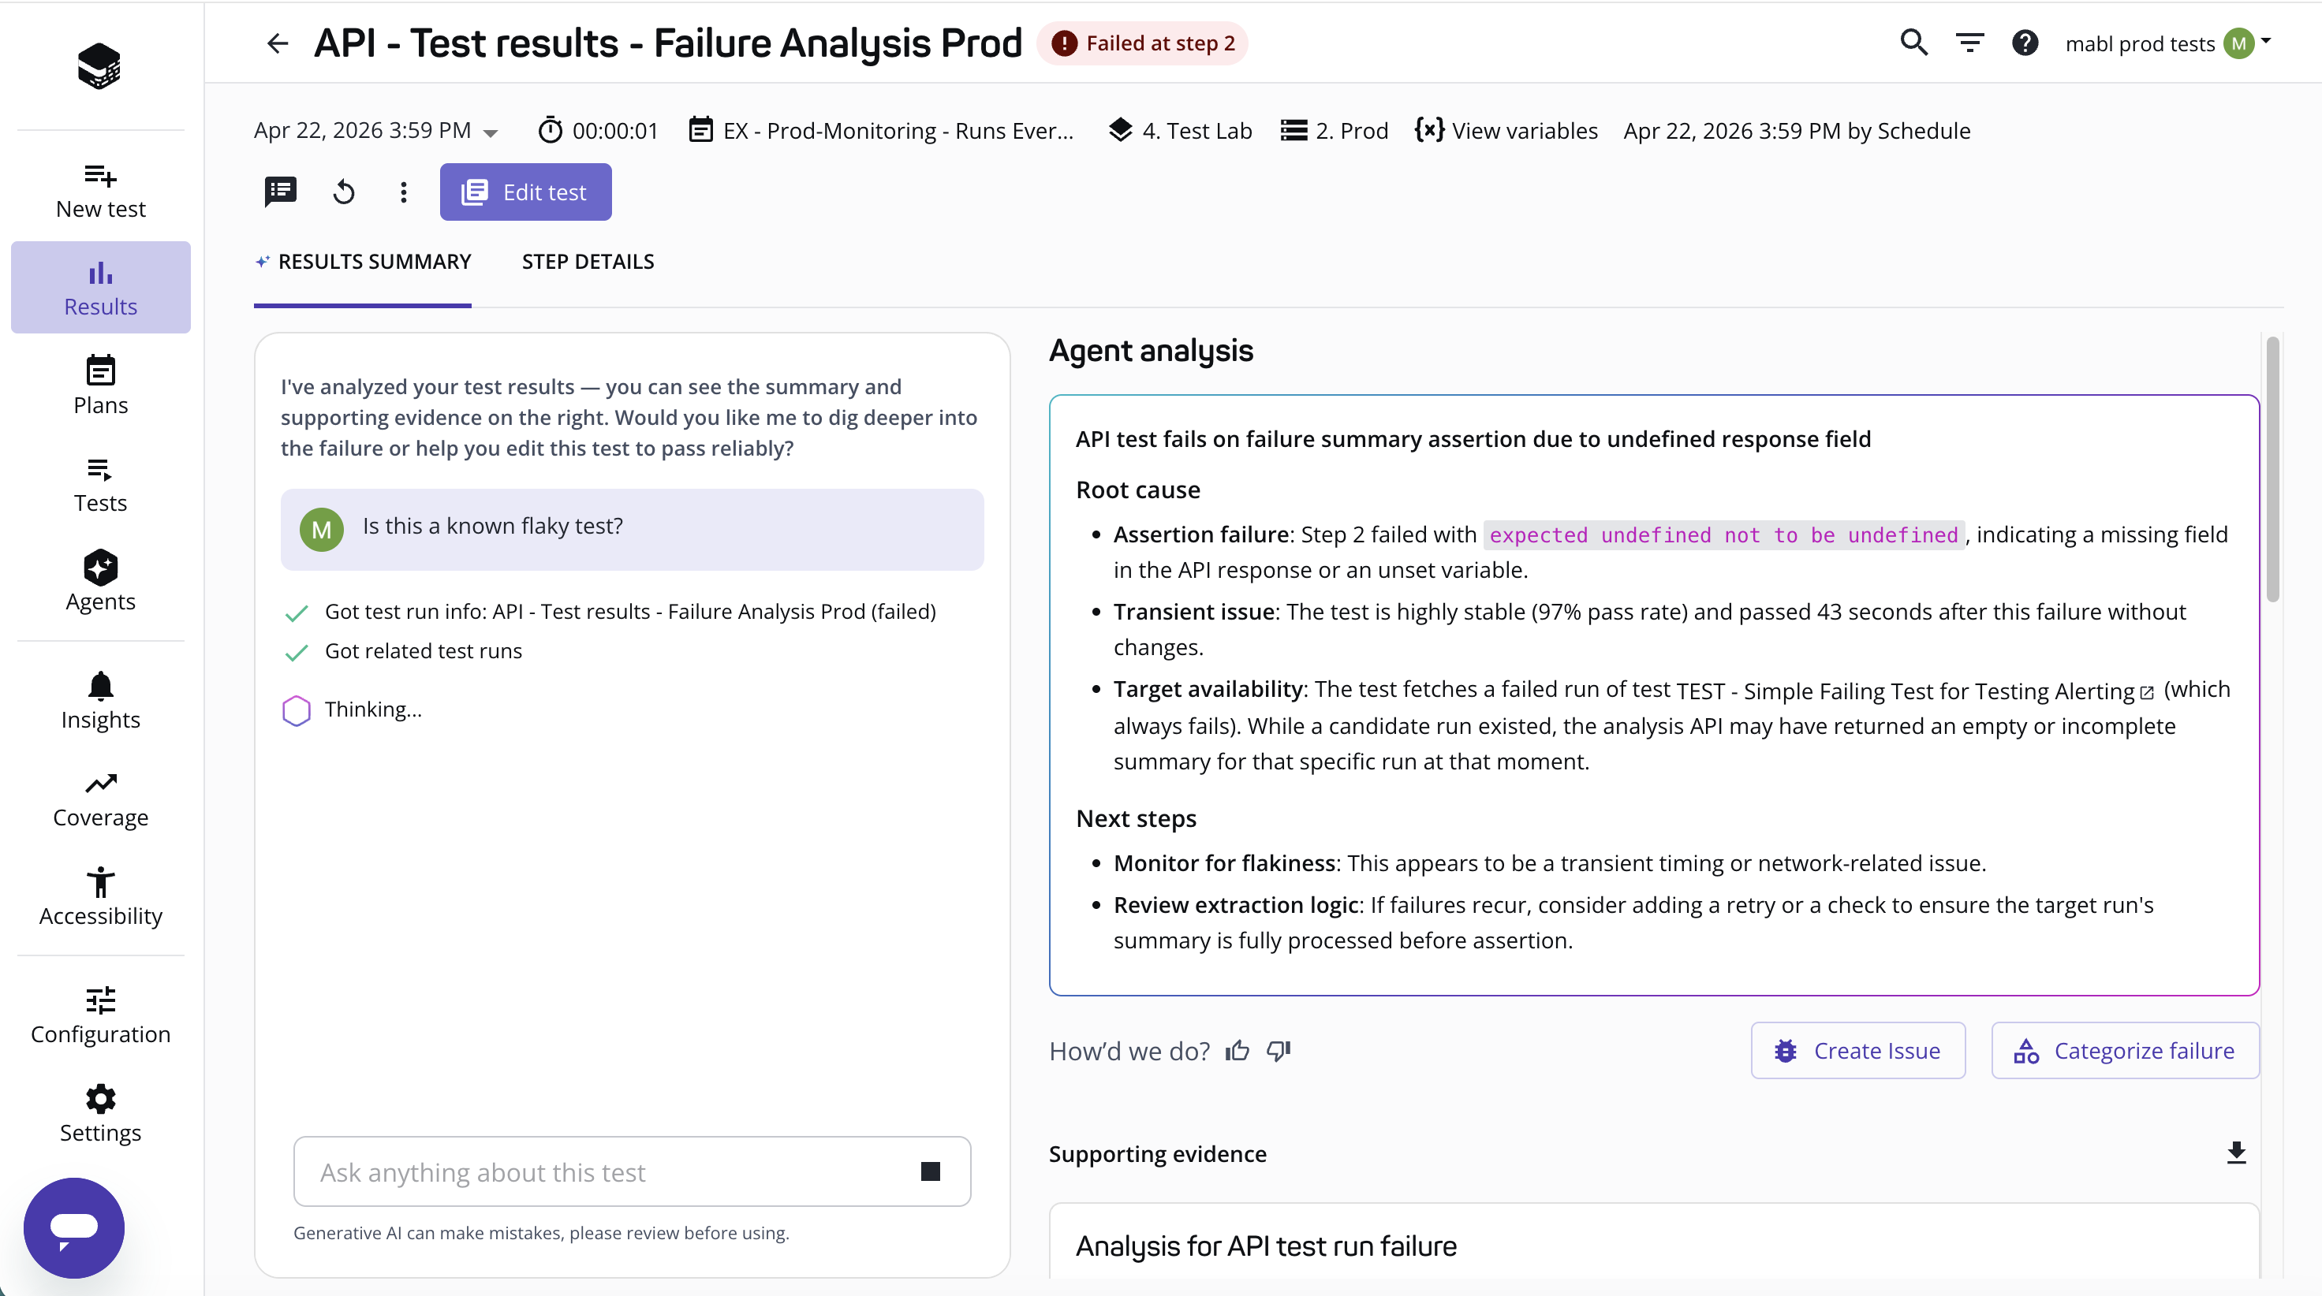Viewport: 2322px width, 1296px height.
Task: Click the thumbs down feedback icon
Action: point(1279,1051)
